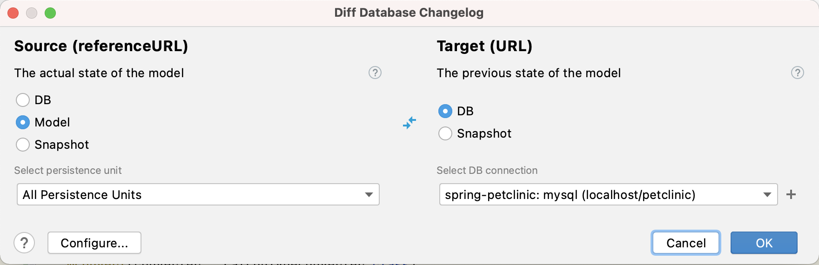Close the Diff Database Changelog window
This screenshot has width=819, height=265.
click(13, 13)
